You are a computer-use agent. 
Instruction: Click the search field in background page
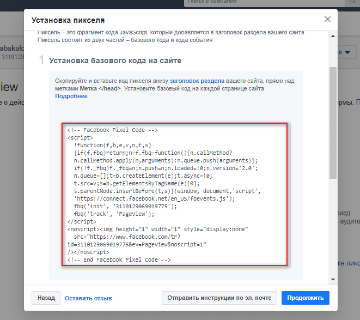pyautogui.click(x=264, y=3)
